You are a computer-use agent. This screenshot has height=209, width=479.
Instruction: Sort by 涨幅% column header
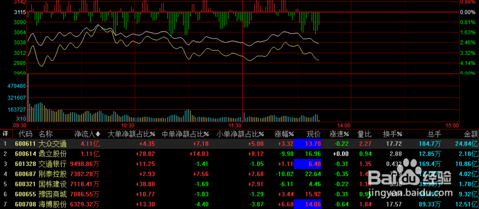tap(284, 134)
